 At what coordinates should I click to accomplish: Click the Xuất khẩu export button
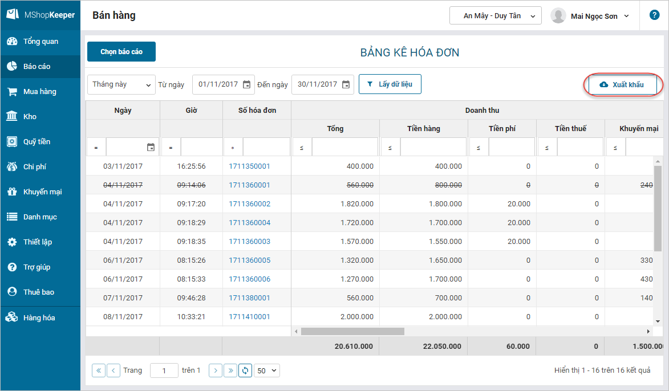coord(623,85)
